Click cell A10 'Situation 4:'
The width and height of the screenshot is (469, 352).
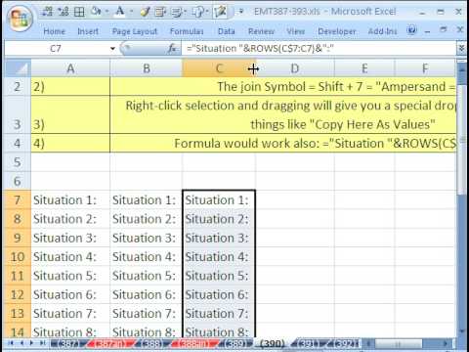tap(70, 257)
